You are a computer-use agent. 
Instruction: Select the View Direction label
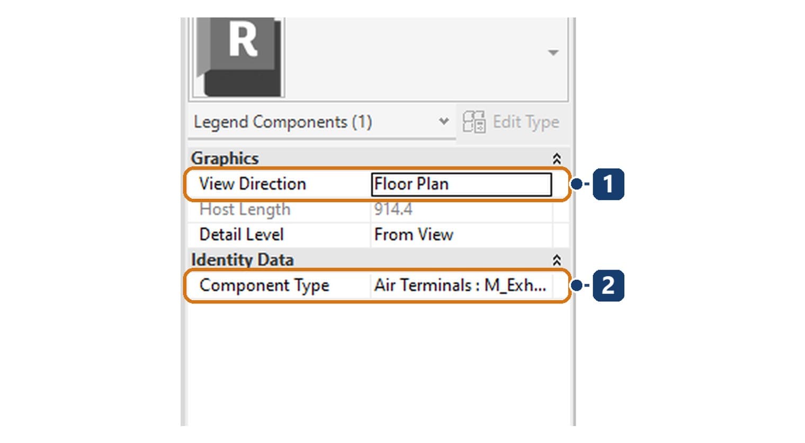pos(253,184)
